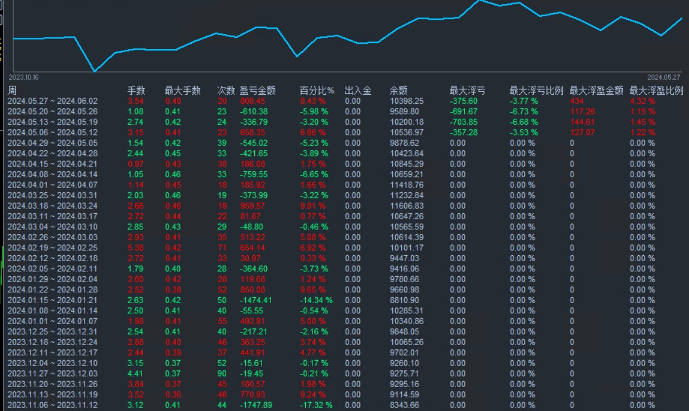Select week row 2024.02.12 ~ 2024.02.18
This screenshot has height=411, width=689.
tap(344, 258)
